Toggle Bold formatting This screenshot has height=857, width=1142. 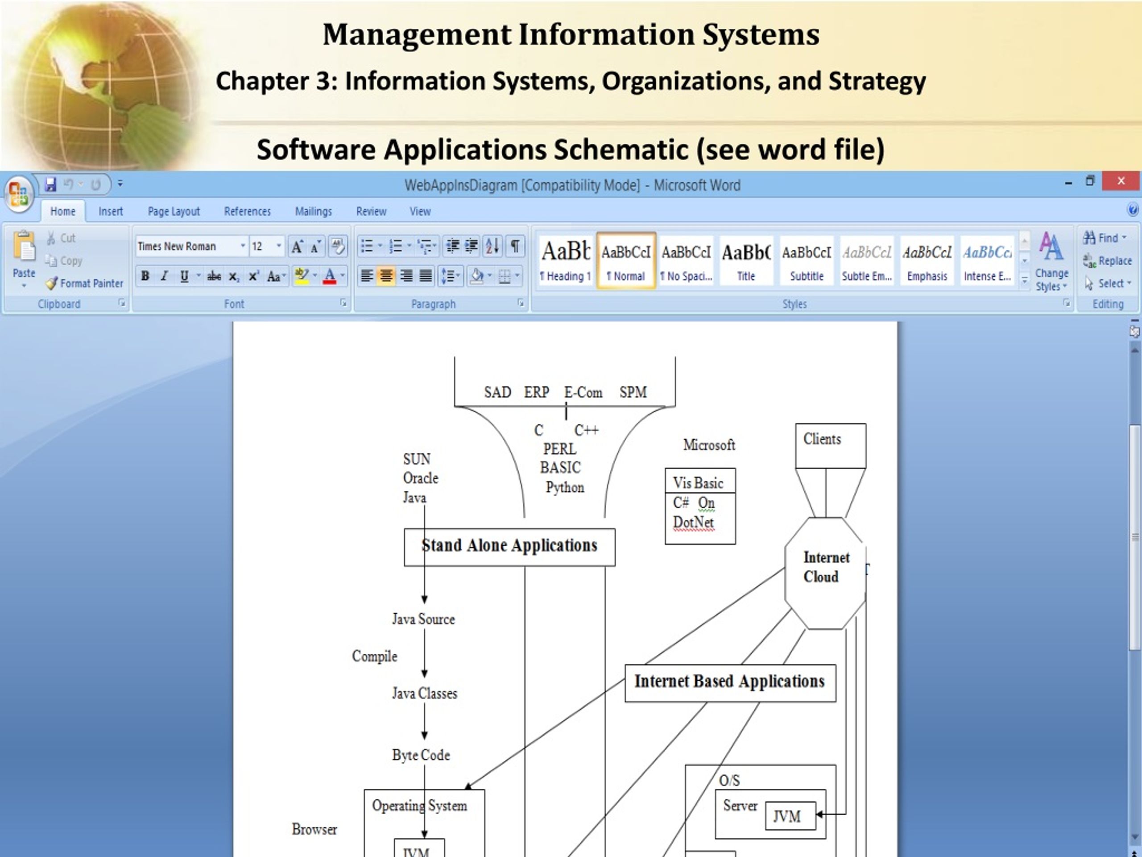click(145, 276)
